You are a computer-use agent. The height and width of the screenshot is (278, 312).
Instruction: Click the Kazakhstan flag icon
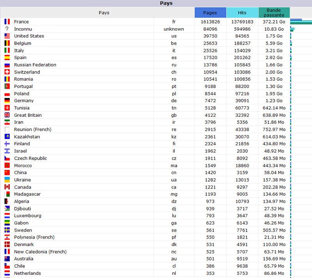point(7,137)
